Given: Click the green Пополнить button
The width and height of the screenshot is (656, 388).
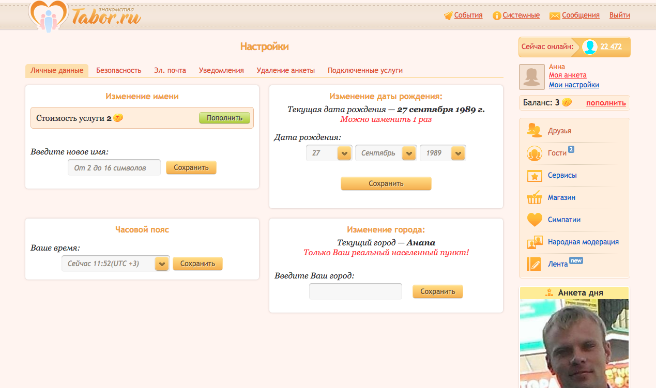Looking at the screenshot, I should click(x=224, y=118).
